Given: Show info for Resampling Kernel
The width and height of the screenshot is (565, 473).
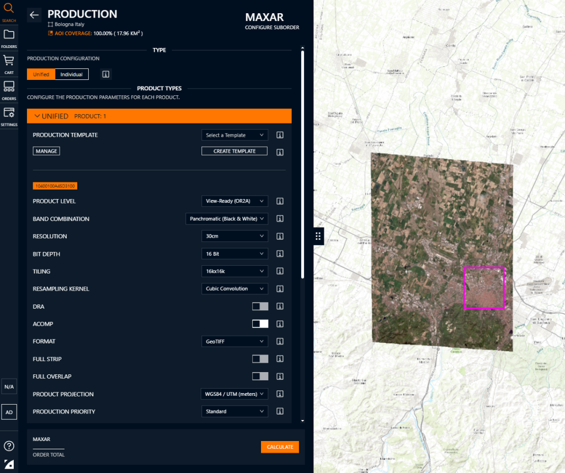Looking at the screenshot, I should [280, 289].
